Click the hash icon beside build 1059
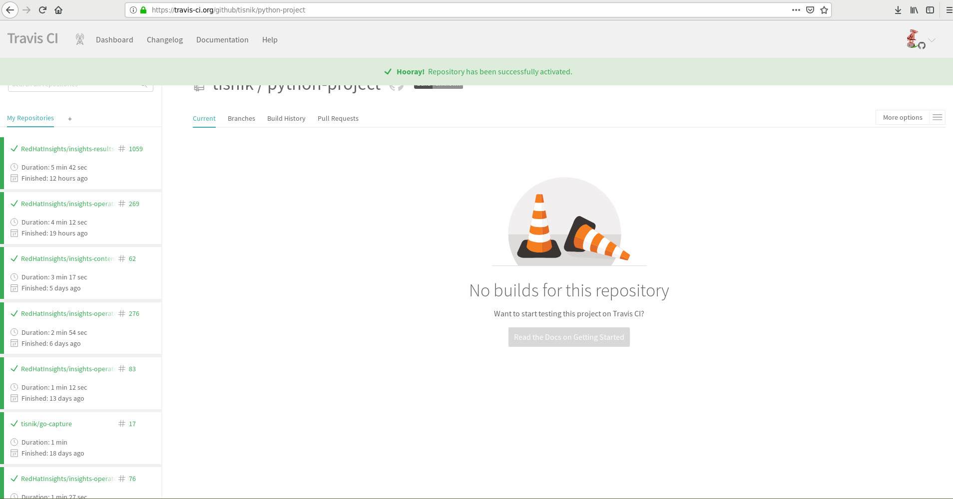 tap(122, 149)
